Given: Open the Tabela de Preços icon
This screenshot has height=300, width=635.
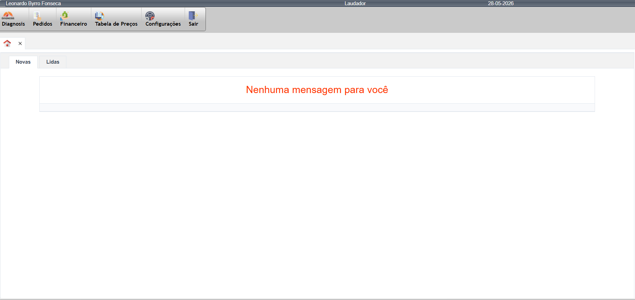Looking at the screenshot, I should 100,15.
